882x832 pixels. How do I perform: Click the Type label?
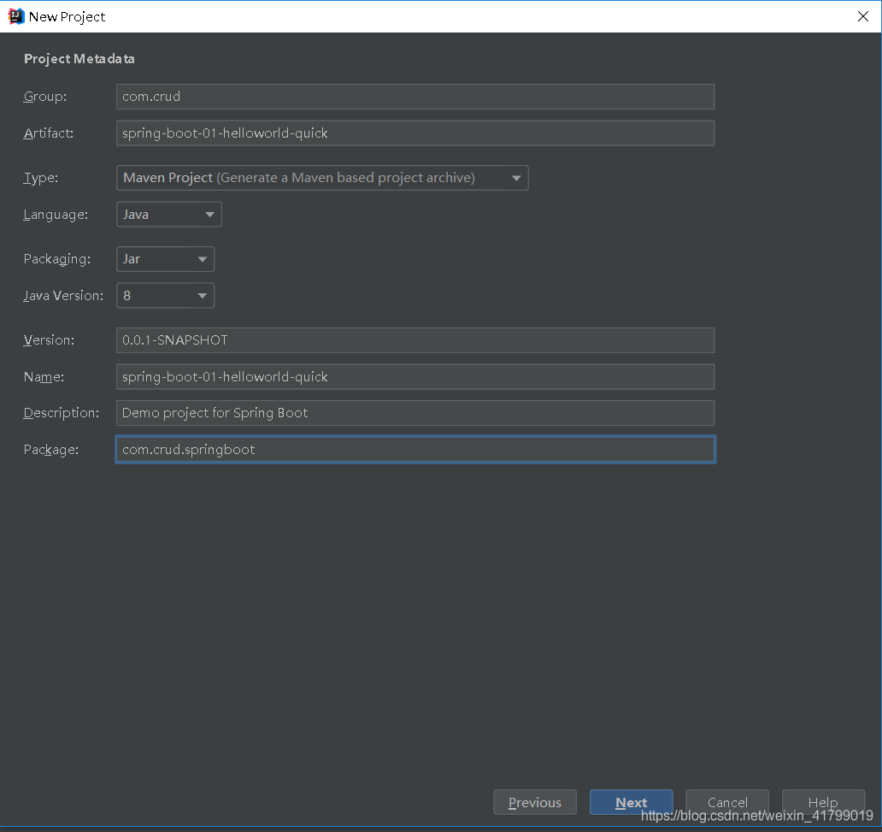[40, 178]
